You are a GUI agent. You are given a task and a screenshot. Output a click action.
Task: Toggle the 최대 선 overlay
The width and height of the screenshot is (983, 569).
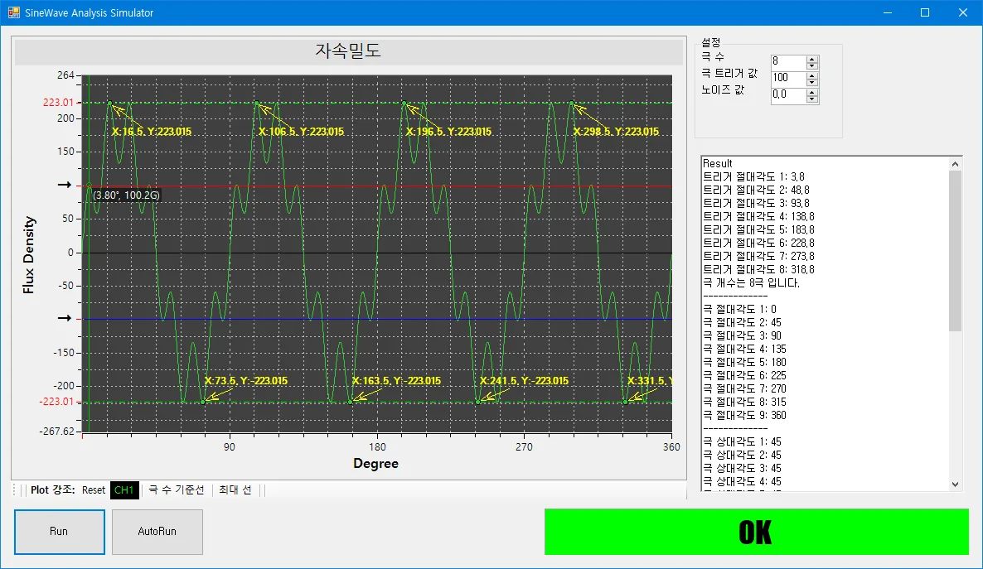(x=235, y=490)
